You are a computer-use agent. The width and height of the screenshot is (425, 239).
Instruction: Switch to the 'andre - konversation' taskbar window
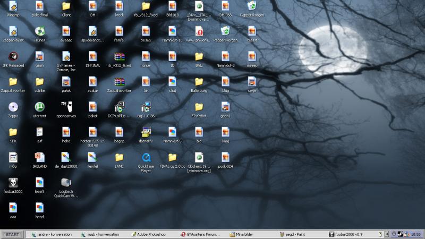(52, 234)
